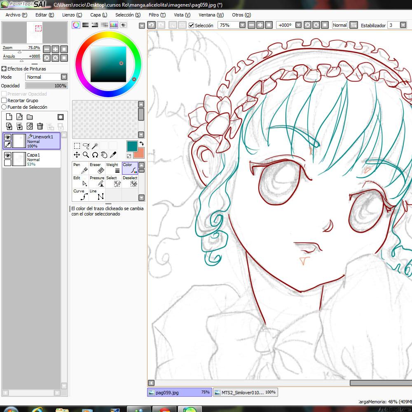Click salmon background color swatch
Screen dimensions: 412x412
[140, 154]
